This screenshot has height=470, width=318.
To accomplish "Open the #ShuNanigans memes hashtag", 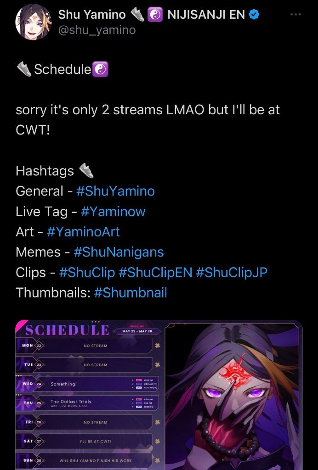I will pos(119,252).
